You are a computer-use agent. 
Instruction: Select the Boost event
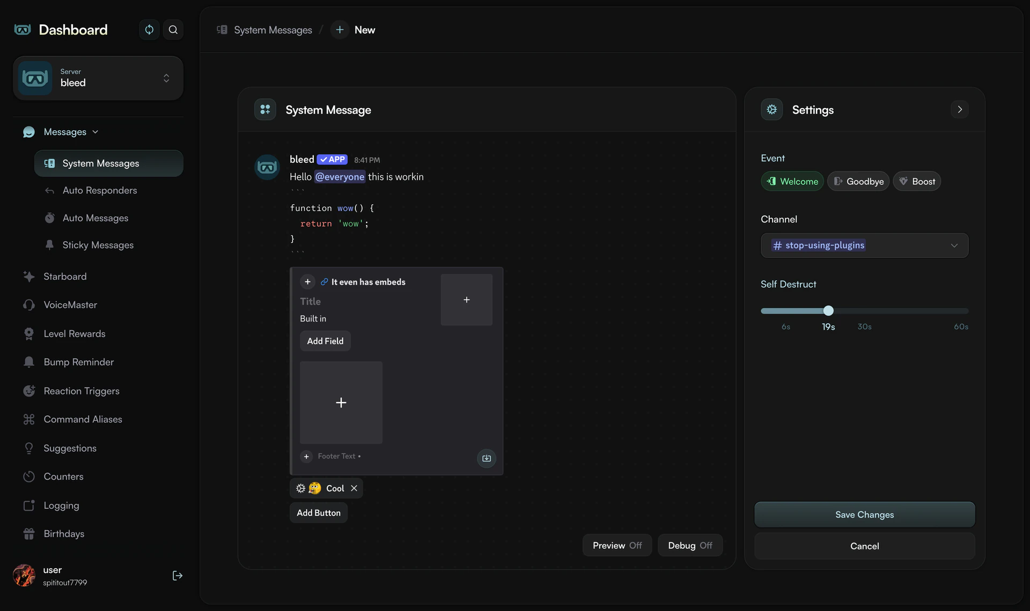tap(917, 181)
